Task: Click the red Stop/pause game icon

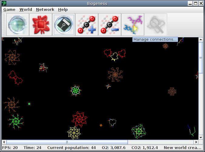Action: [x=41, y=24]
